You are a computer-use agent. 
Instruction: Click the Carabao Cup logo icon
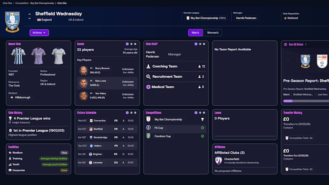coord(148,136)
